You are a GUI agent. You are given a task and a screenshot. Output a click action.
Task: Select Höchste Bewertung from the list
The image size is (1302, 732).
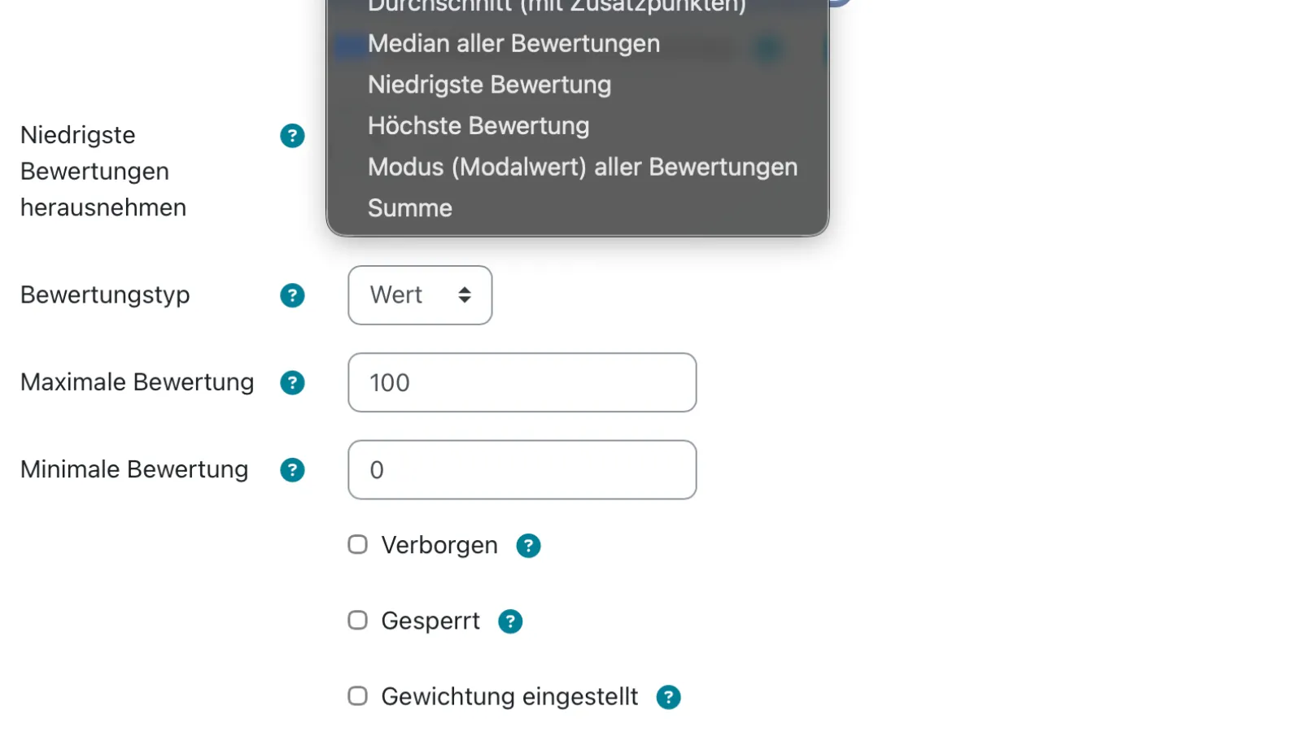click(x=478, y=125)
